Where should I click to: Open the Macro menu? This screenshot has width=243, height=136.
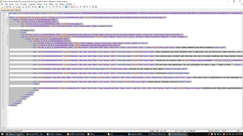click(x=51, y=4)
